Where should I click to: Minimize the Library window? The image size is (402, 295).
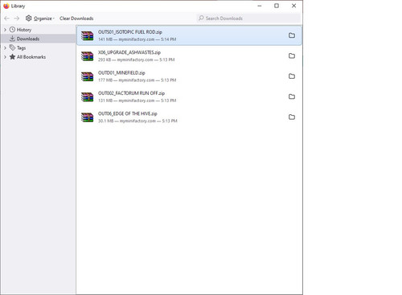click(x=260, y=6)
